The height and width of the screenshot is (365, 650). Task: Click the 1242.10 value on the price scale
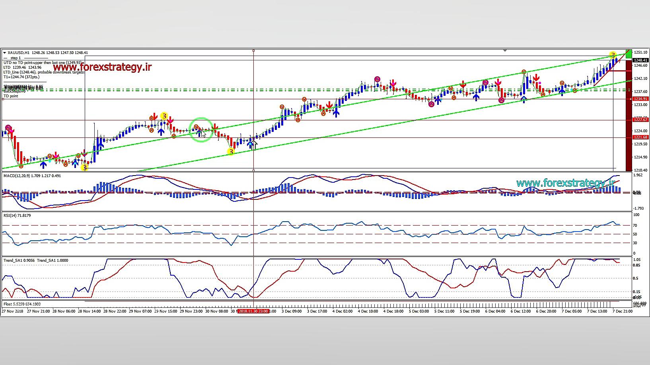click(x=640, y=79)
